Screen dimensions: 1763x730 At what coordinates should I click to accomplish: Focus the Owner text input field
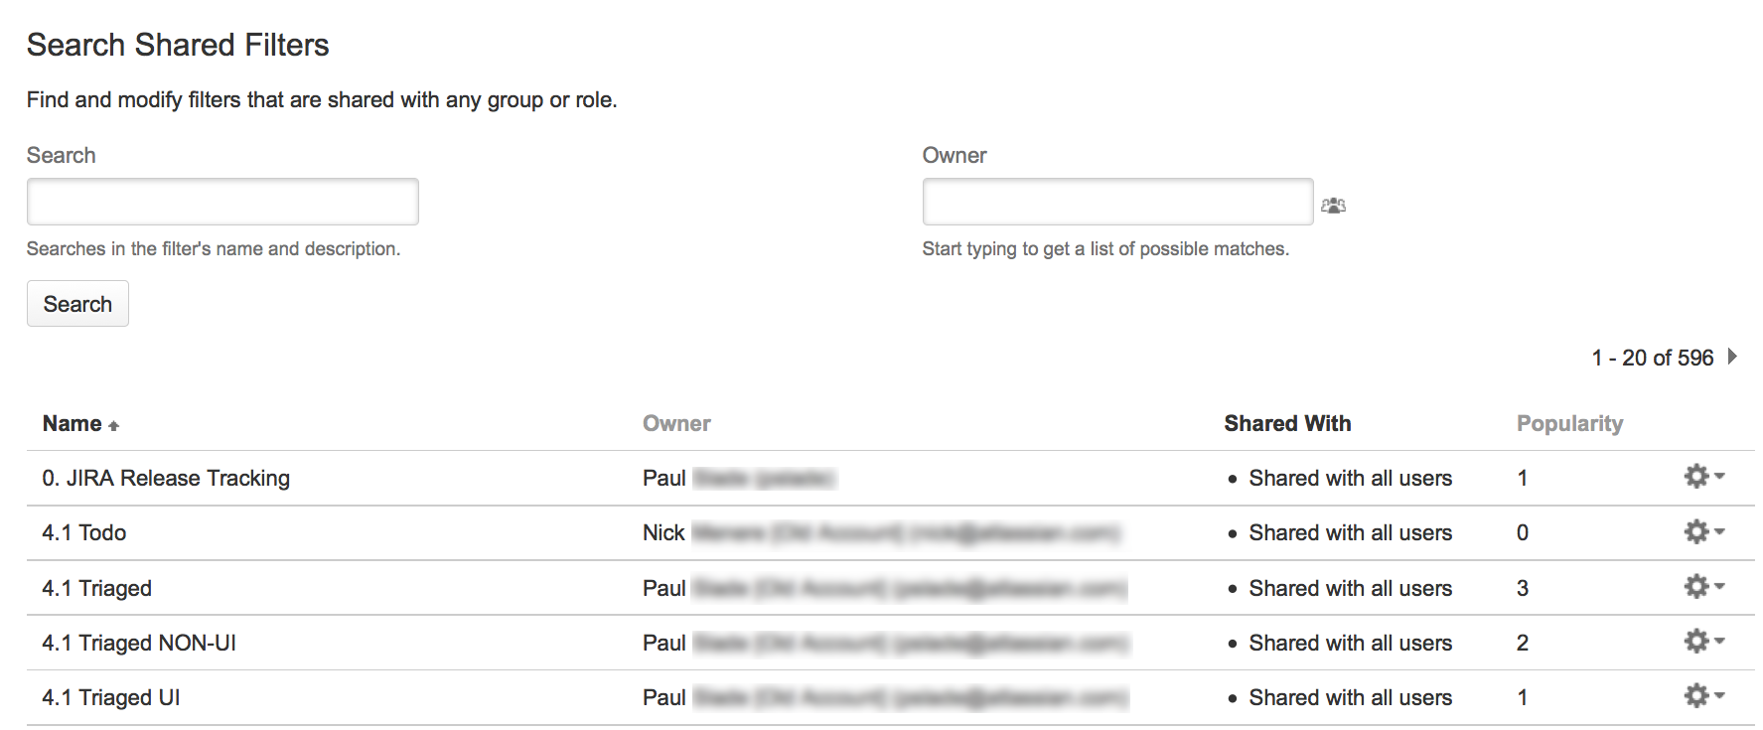click(1117, 202)
